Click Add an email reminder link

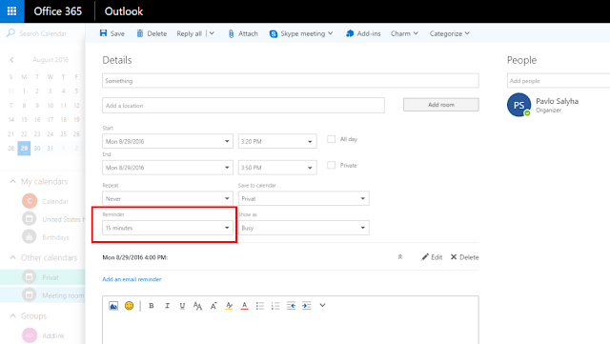pyautogui.click(x=132, y=279)
